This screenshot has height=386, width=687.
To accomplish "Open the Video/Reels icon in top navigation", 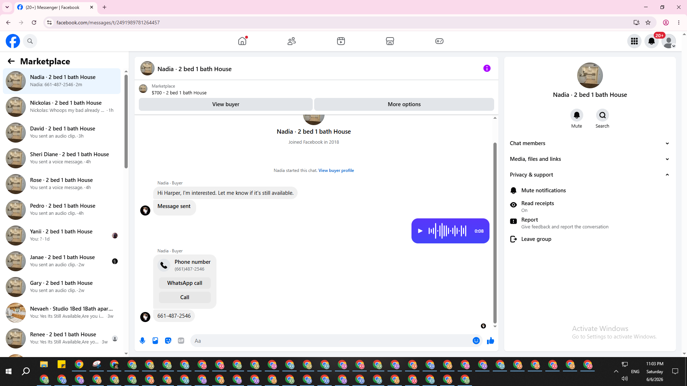I will coord(341,41).
